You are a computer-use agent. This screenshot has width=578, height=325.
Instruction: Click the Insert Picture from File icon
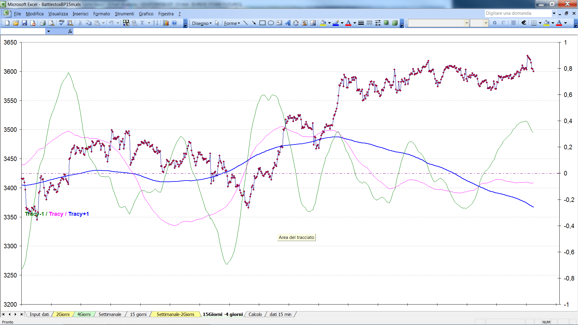[x=313, y=23]
